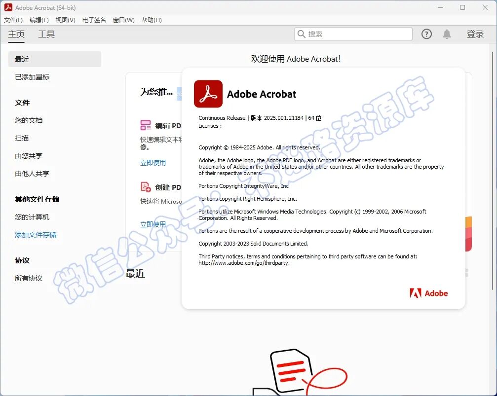Open 由您共享 in the sidebar
This screenshot has width=497, height=396.
coord(29,156)
